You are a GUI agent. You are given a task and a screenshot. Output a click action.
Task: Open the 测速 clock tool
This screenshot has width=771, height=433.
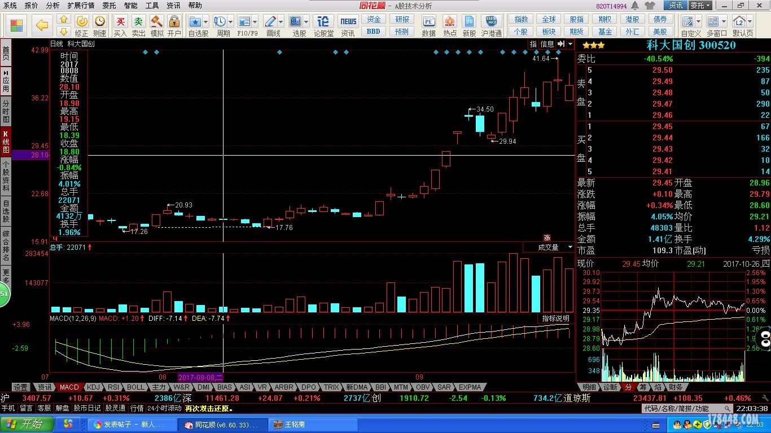click(x=100, y=21)
